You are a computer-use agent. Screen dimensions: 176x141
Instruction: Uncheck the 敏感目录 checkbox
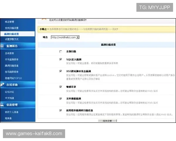click(61, 87)
